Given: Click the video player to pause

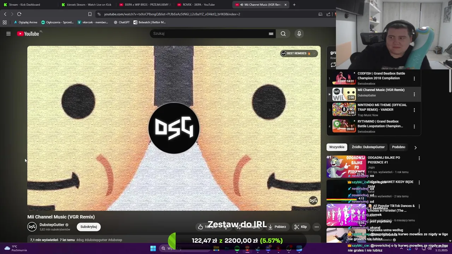Looking at the screenshot, I should [174, 128].
